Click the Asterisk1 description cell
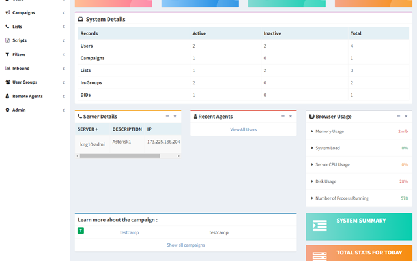This screenshot has height=261, width=417. click(x=122, y=142)
